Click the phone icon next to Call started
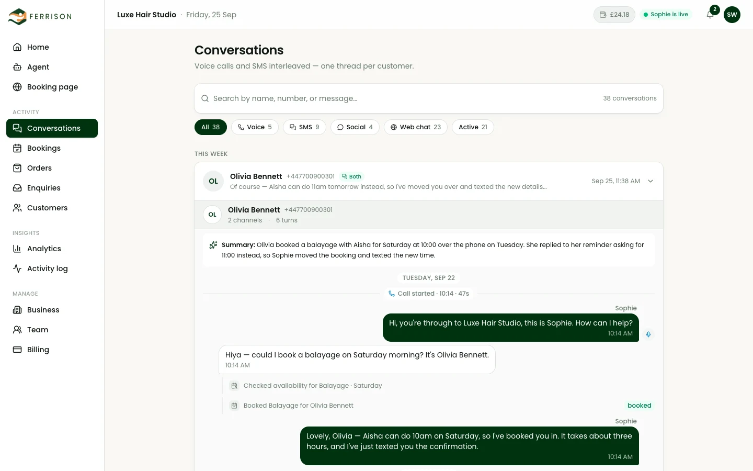The height and width of the screenshot is (471, 753). pyautogui.click(x=392, y=294)
